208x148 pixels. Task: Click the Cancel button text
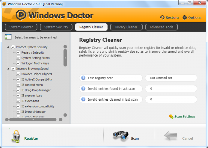point(187,138)
